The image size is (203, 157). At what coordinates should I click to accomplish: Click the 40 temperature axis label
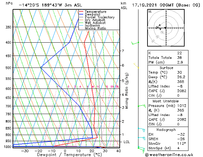[118, 151]
